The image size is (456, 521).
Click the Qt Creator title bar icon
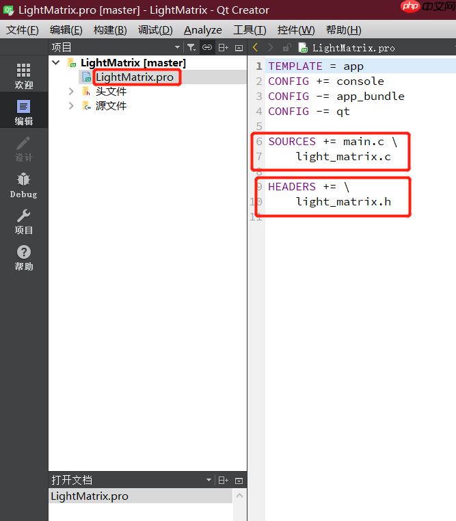click(8, 10)
